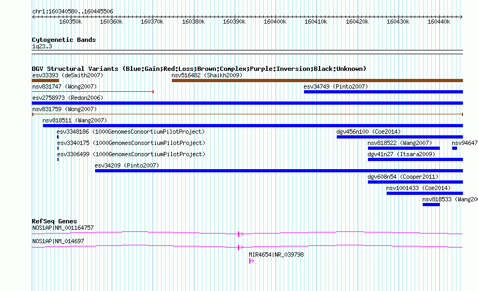Open the nsv831747 (Wong2007) label
Screen dimensions: 478x291
(x=64, y=86)
